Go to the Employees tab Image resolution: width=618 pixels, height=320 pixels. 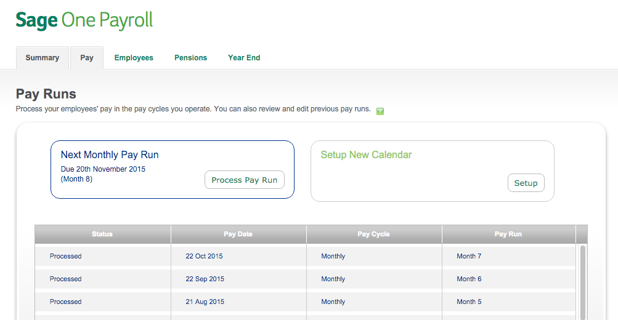click(134, 58)
